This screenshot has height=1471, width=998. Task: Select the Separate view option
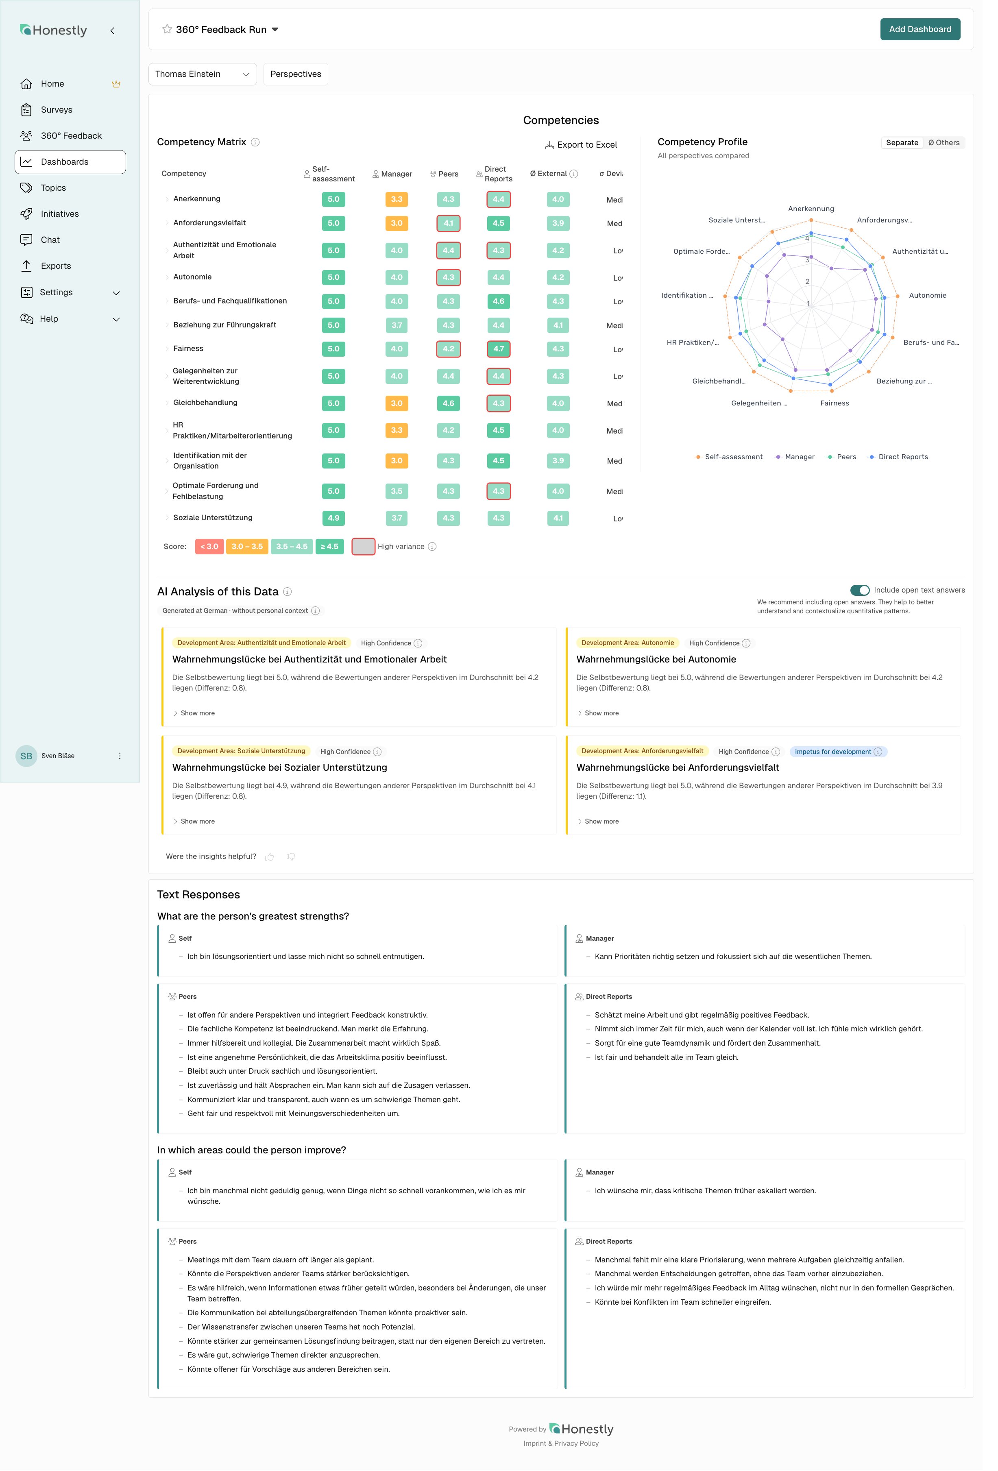(902, 142)
